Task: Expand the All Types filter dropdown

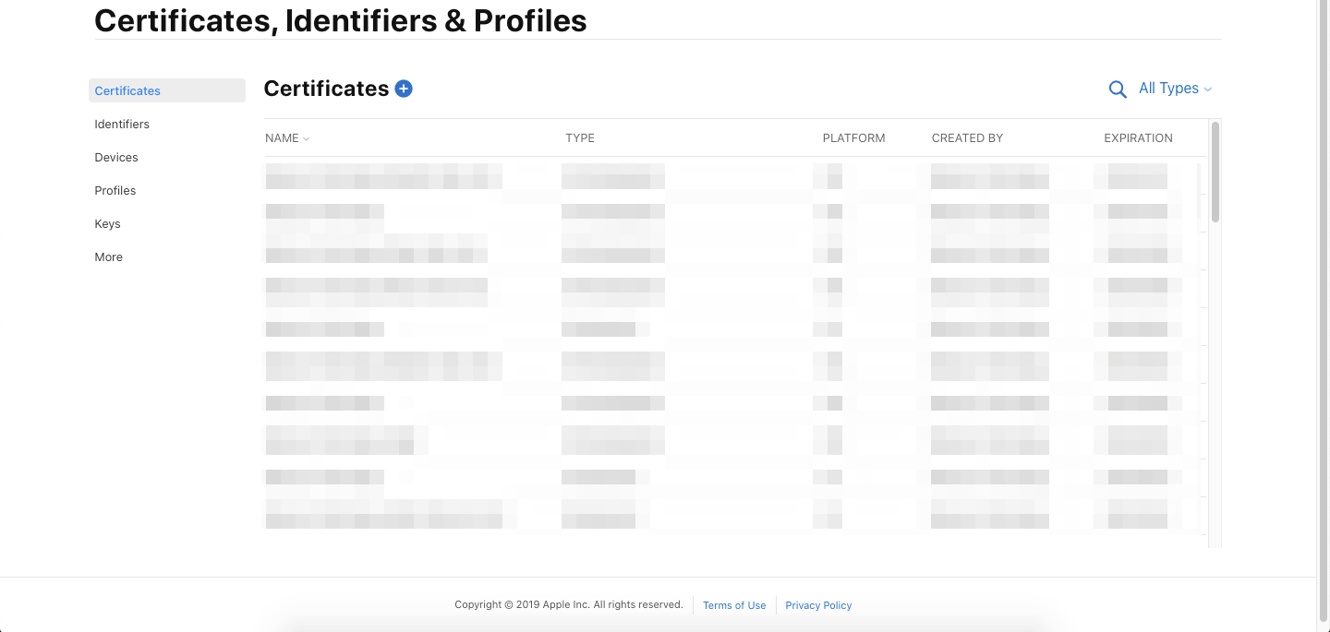Action: point(1175,89)
